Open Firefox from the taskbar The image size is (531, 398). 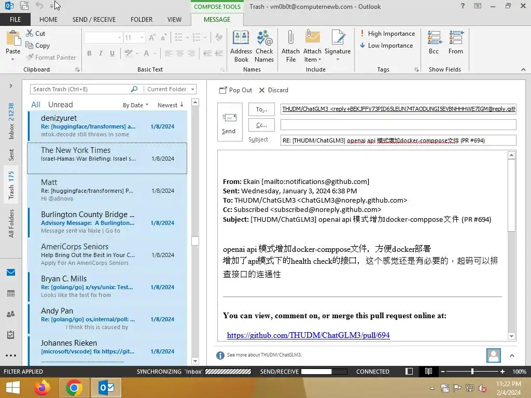(42, 388)
